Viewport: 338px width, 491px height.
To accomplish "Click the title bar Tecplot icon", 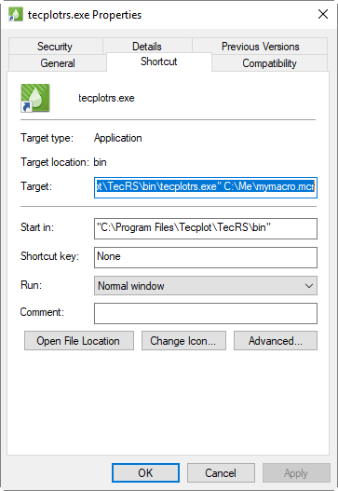I will coord(15,14).
